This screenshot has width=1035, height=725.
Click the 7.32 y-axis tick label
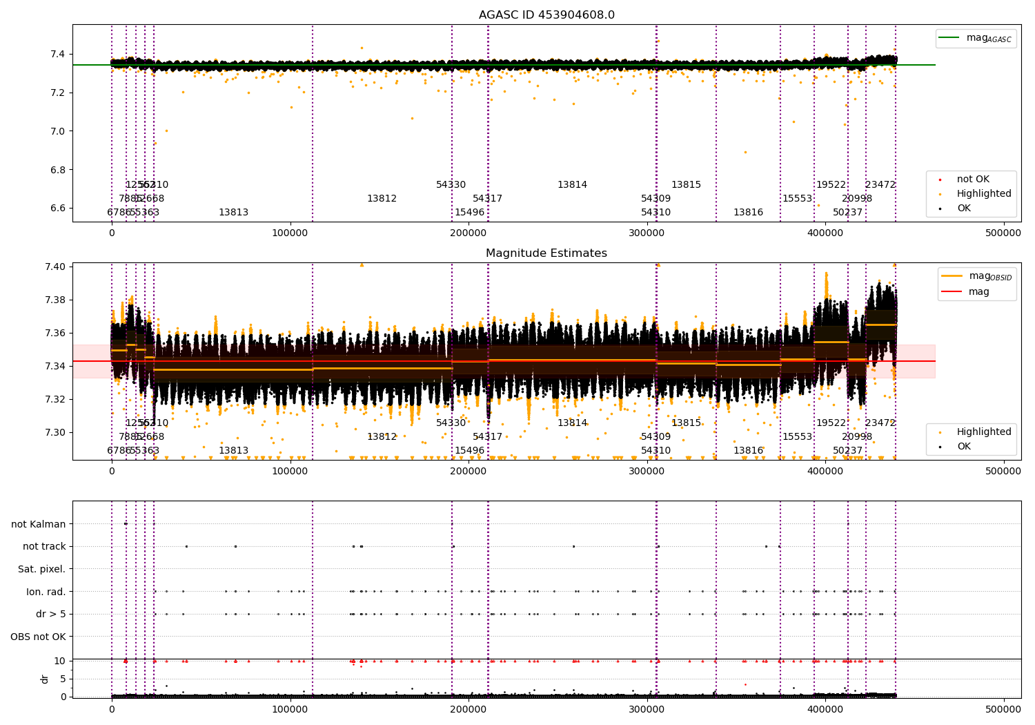(x=55, y=399)
